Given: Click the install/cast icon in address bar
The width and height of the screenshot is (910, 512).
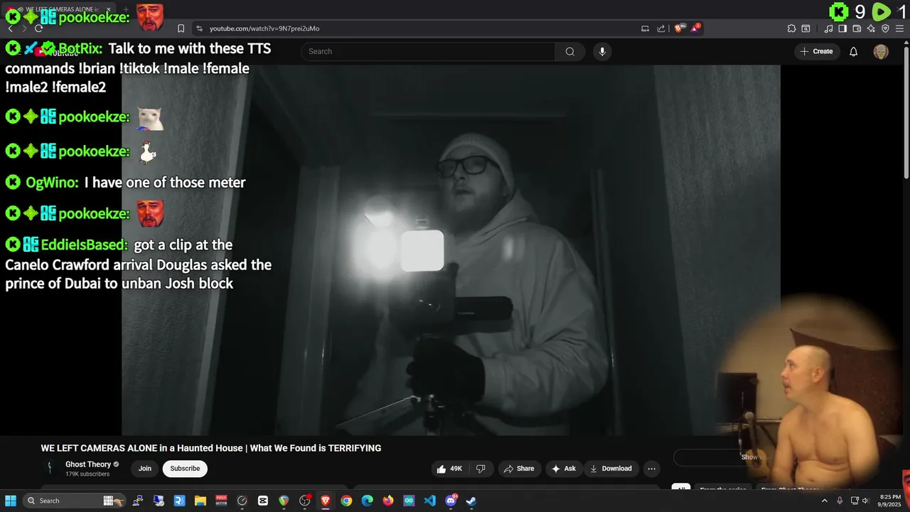Looking at the screenshot, I should 645,28.
